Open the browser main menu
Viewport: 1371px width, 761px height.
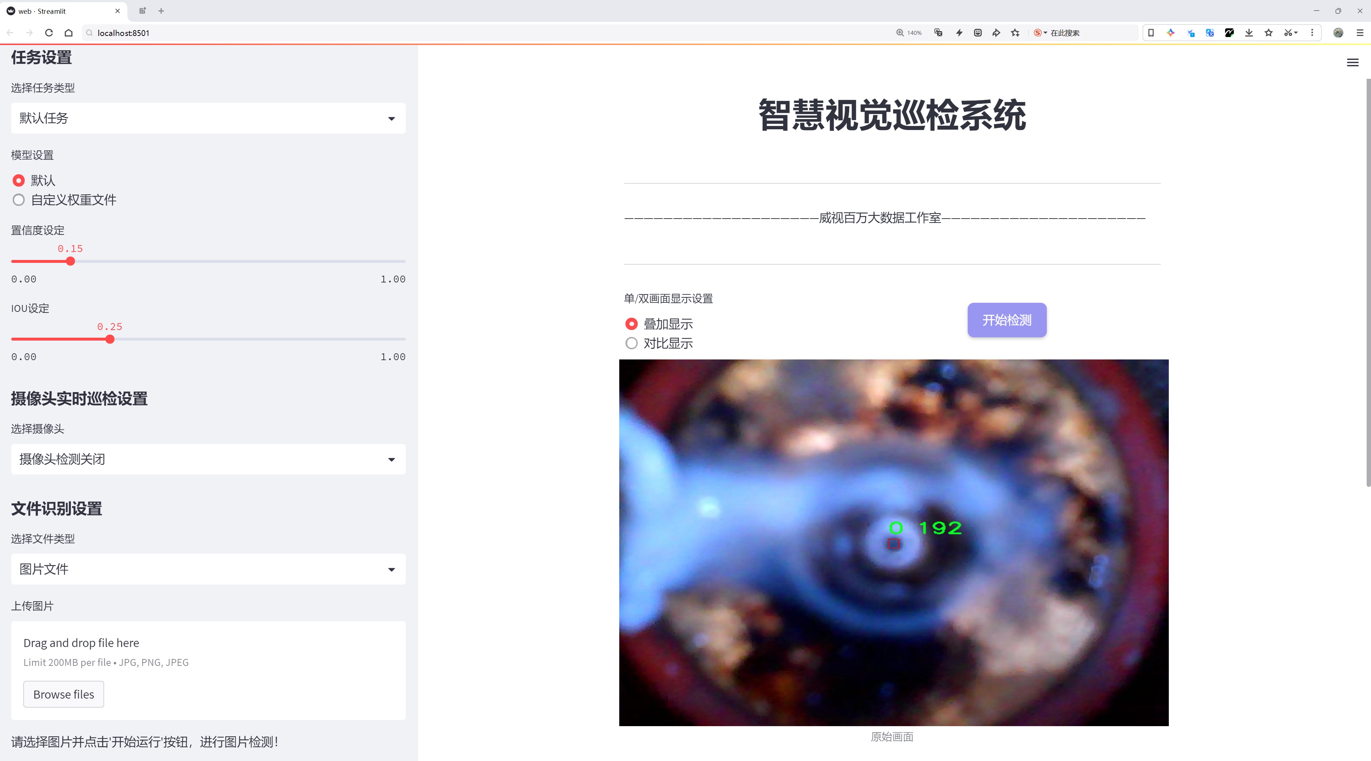tap(1359, 32)
